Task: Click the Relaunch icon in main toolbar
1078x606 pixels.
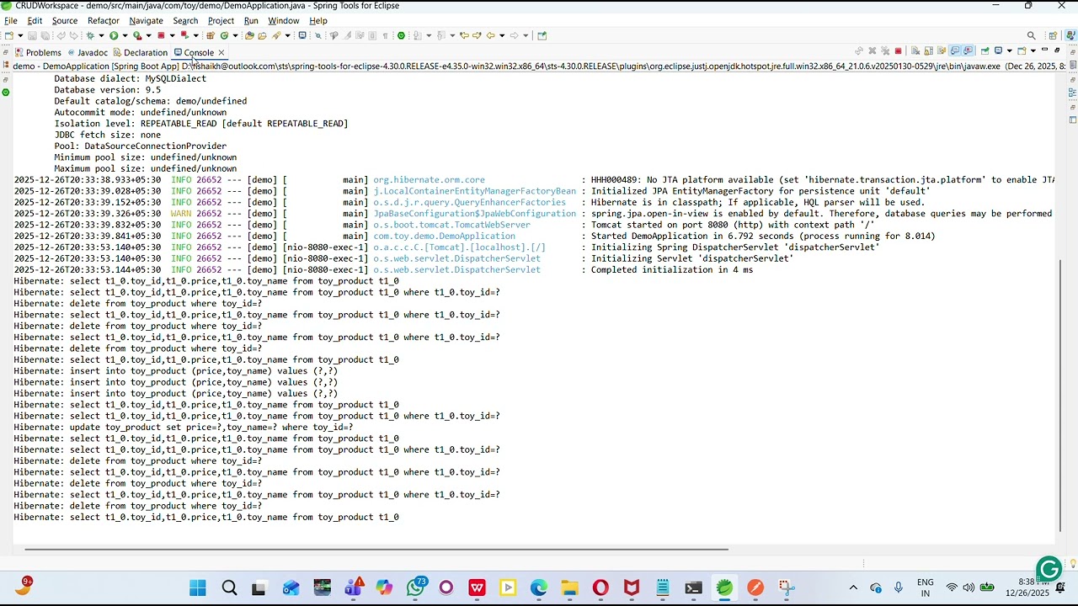Action: [184, 35]
